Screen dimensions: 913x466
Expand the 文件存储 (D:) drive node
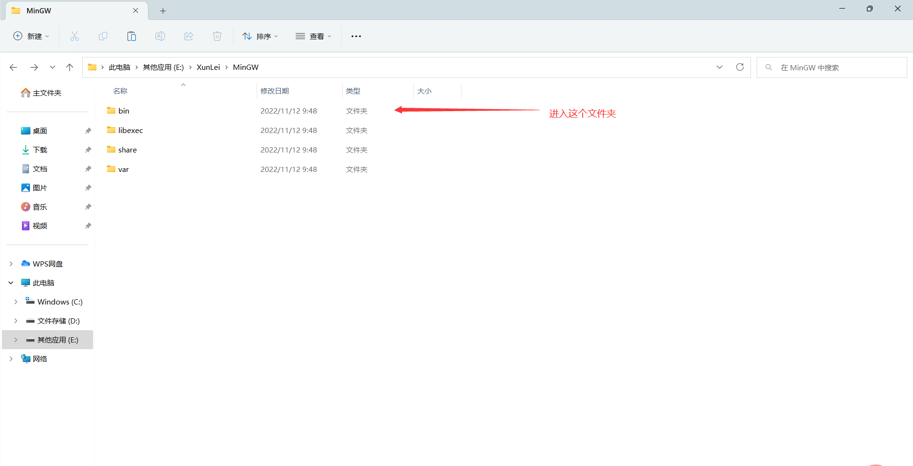tap(16, 321)
